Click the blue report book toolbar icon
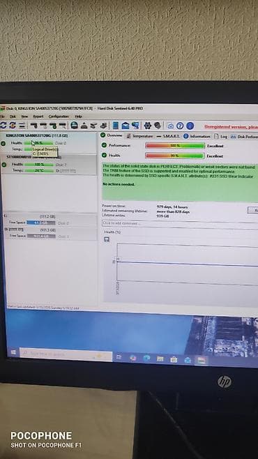 116,126
